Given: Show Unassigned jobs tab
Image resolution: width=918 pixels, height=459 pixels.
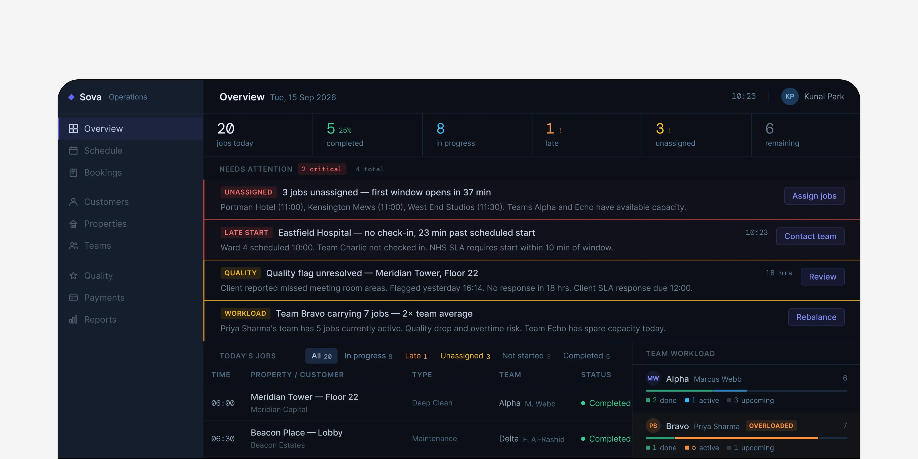Looking at the screenshot, I should tap(465, 356).
